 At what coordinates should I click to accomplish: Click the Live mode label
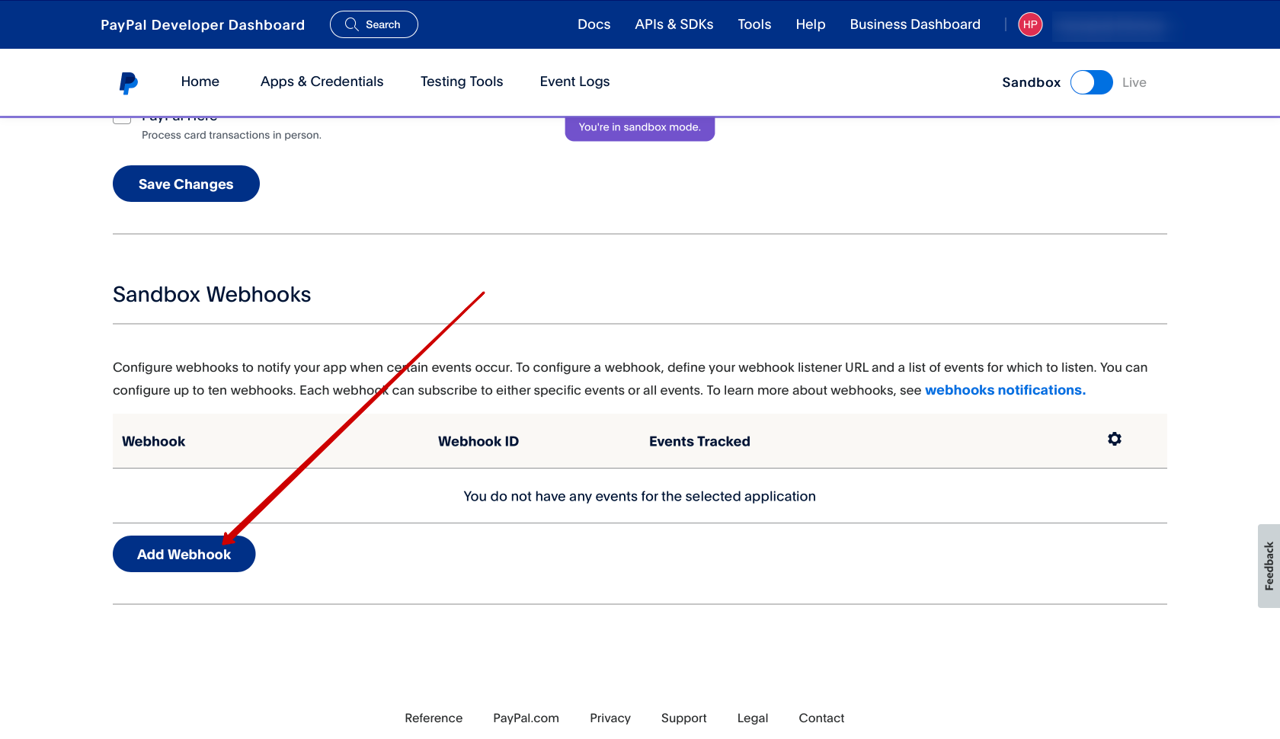[x=1134, y=82]
